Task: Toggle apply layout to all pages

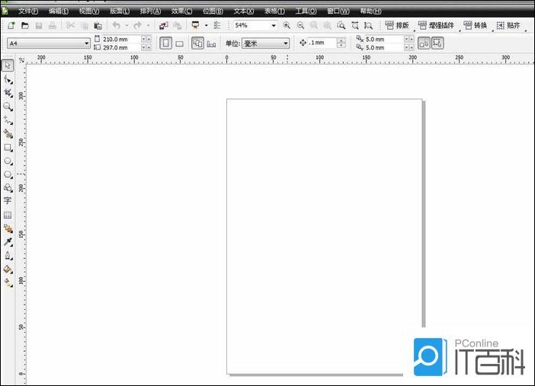Action: (197, 43)
